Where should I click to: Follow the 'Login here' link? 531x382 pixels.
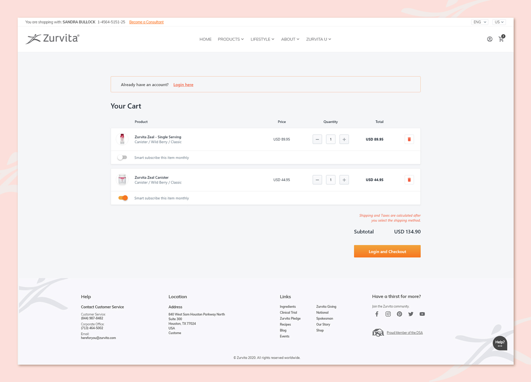coord(183,85)
